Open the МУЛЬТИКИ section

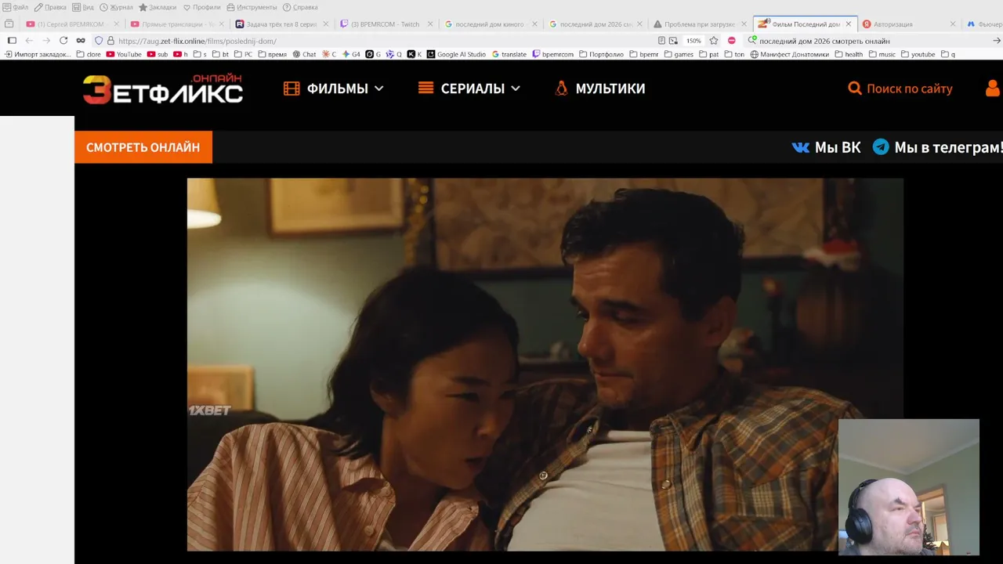pos(599,89)
